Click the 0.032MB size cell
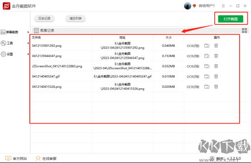The image size is (251, 163). click(168, 66)
